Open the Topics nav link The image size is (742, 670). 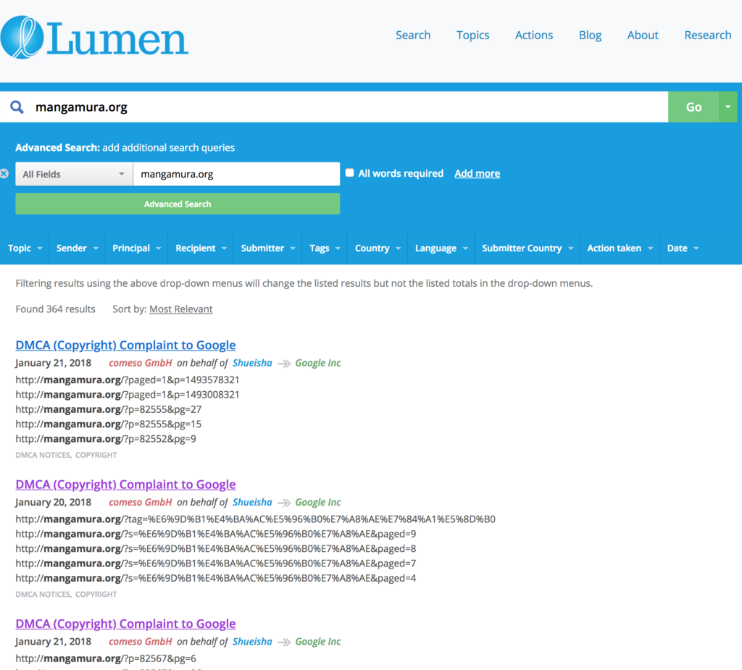pos(472,35)
